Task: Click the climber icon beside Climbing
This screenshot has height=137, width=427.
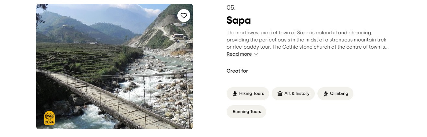Action: point(326,94)
